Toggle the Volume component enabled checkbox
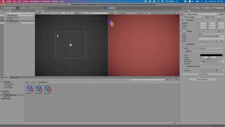This screenshot has height=127, width=225. [x=185, y=31]
